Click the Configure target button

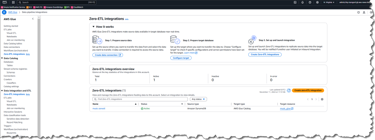[181, 58]
